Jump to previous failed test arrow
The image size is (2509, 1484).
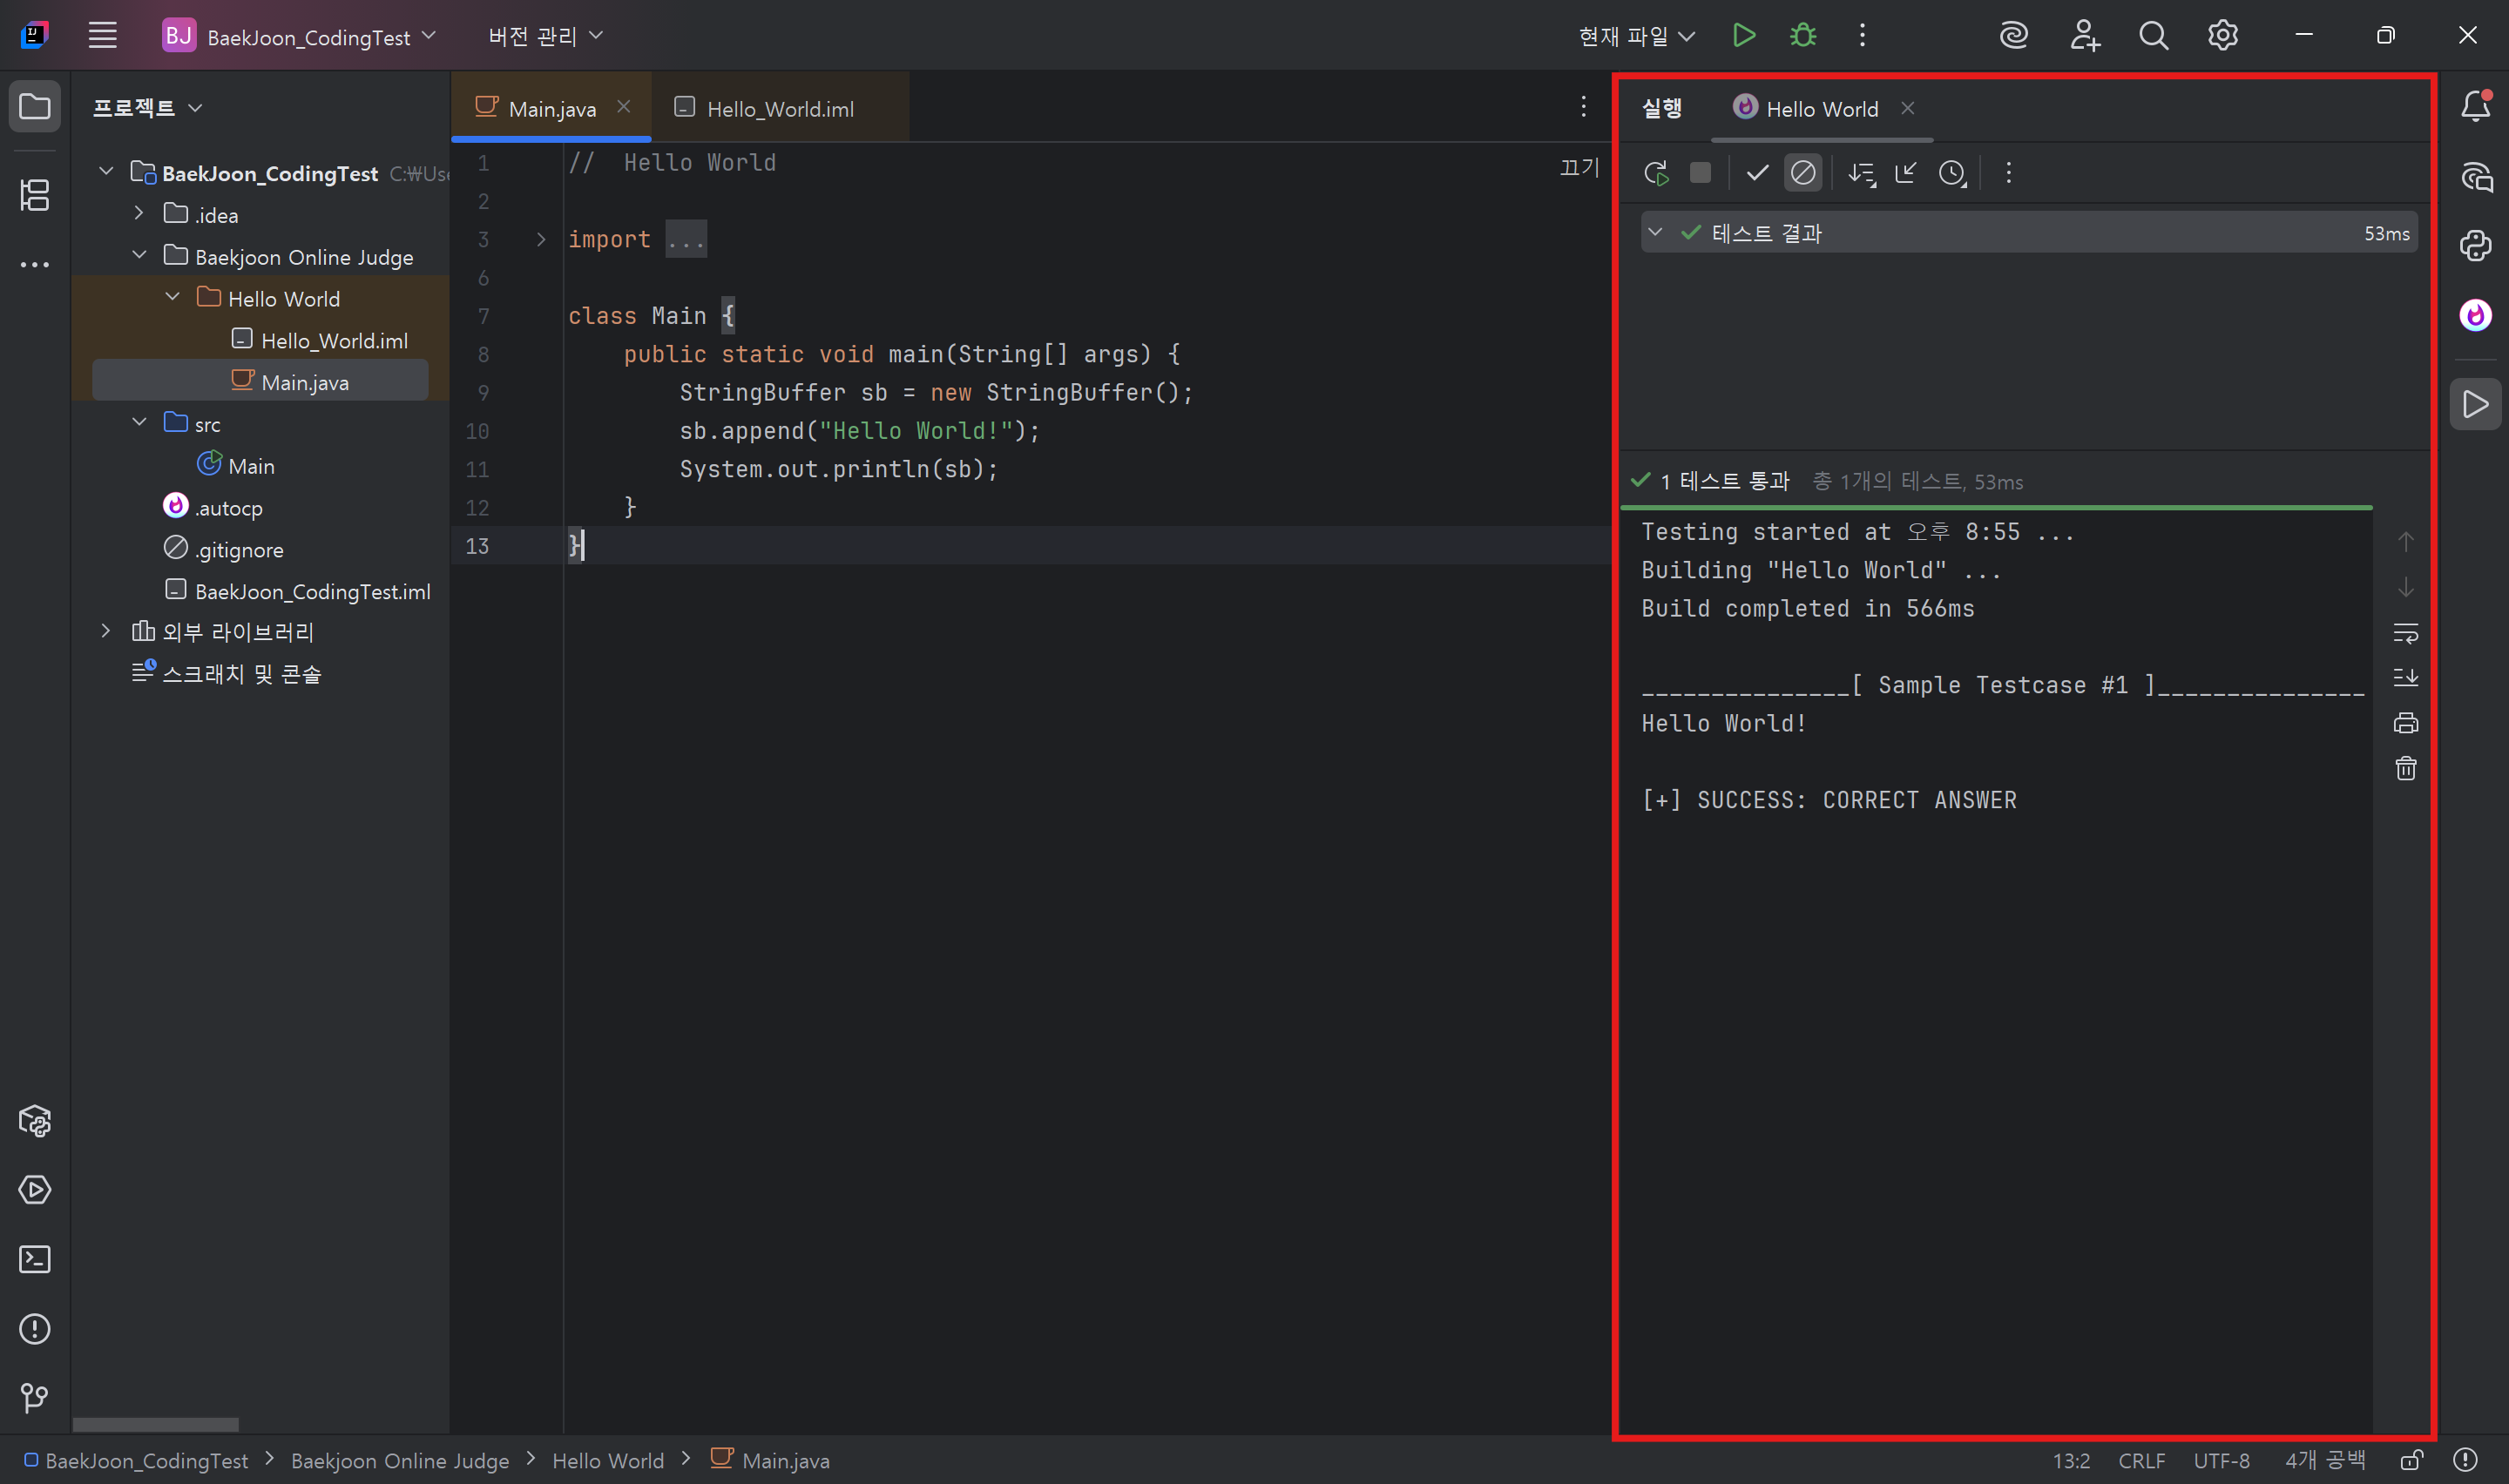[2406, 541]
